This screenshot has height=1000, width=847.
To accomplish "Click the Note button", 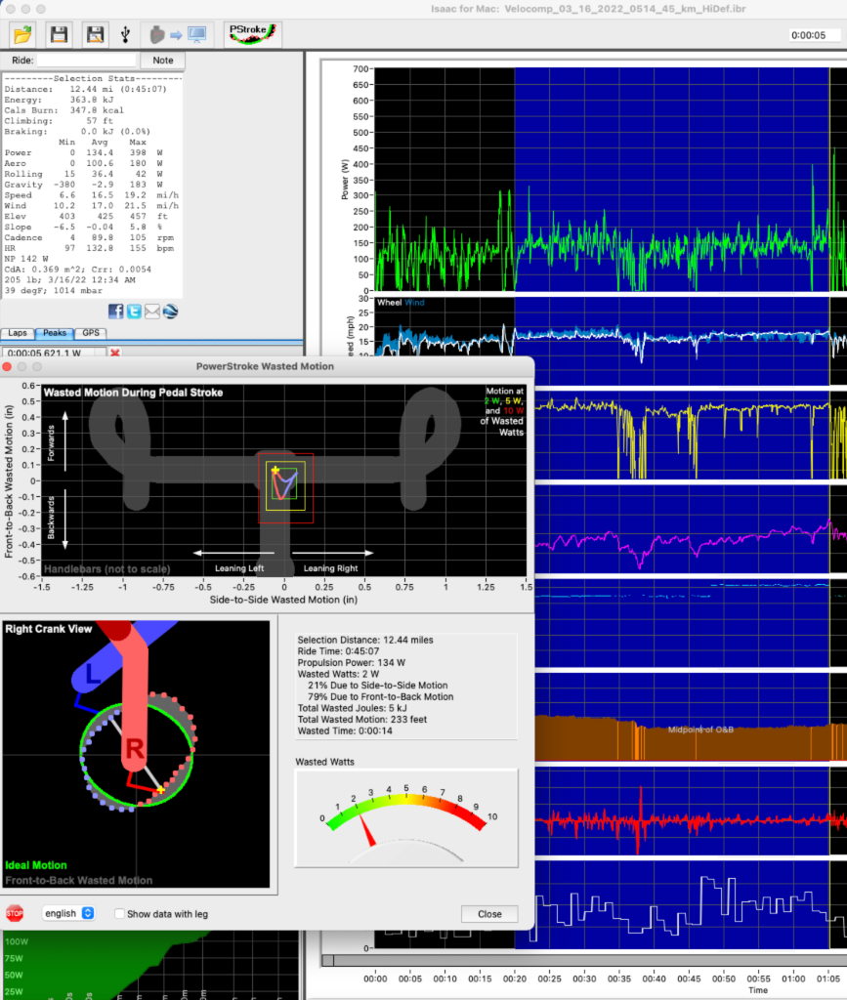I will [161, 60].
